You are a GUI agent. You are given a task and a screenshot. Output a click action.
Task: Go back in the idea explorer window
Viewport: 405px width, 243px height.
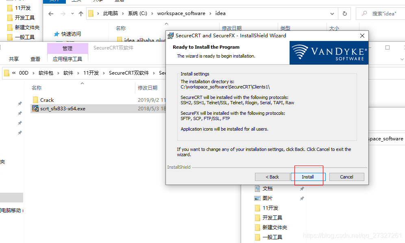click(51, 14)
